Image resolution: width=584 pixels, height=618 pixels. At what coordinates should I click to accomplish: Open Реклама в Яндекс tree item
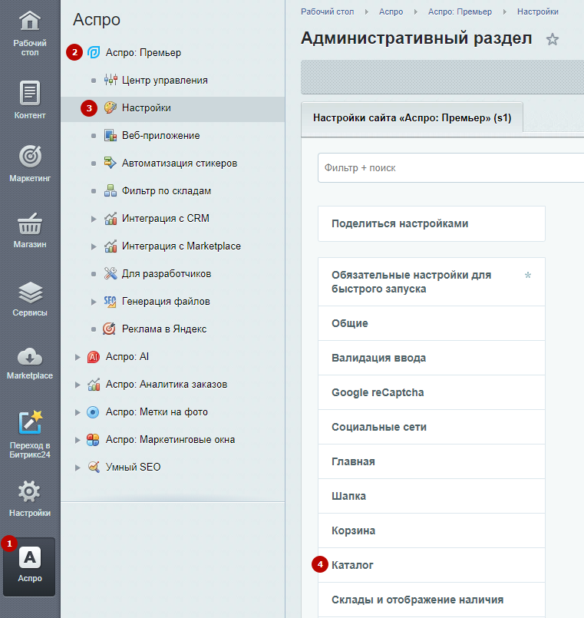click(x=164, y=329)
